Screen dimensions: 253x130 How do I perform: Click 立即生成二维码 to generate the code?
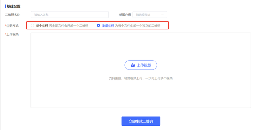pos(141,121)
